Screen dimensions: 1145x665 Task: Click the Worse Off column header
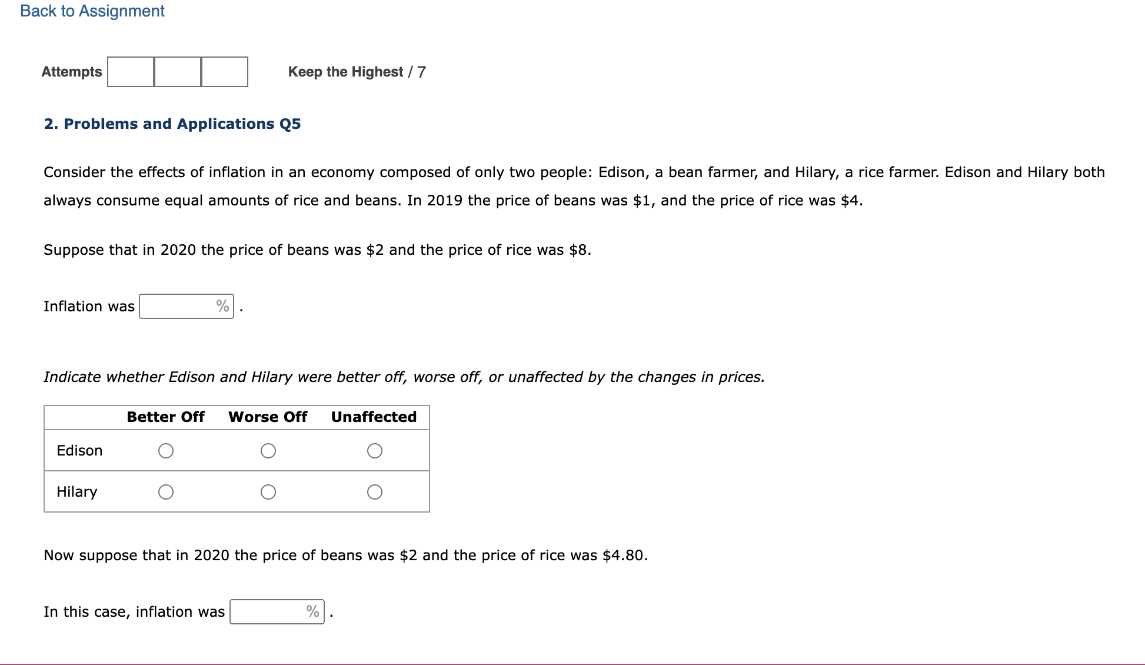[268, 417]
